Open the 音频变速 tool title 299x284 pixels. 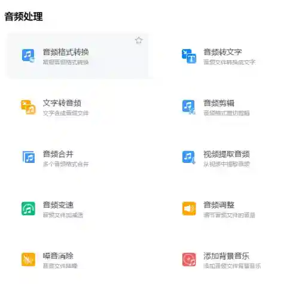[x=58, y=205]
